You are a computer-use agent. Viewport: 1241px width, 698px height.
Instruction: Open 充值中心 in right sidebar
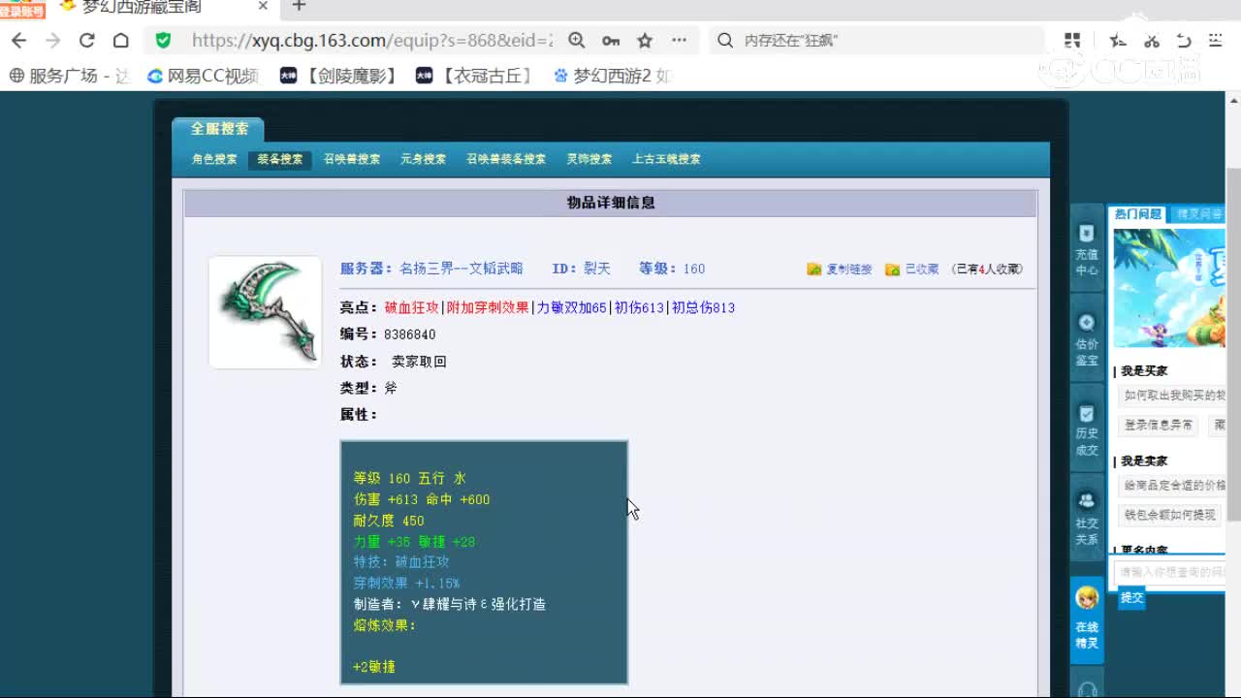tap(1087, 250)
